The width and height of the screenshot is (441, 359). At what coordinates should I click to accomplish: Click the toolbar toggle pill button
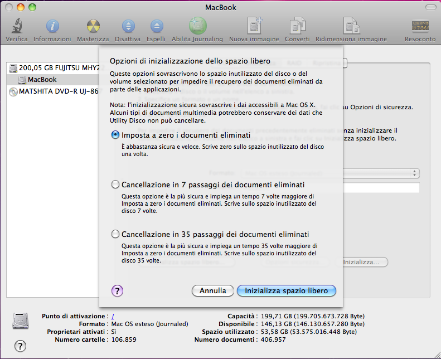click(430, 7)
